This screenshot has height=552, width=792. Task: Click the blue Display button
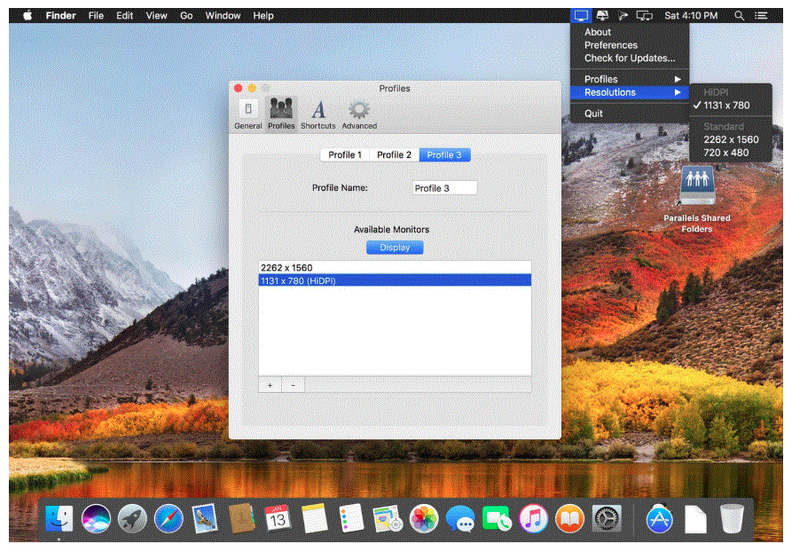(395, 248)
